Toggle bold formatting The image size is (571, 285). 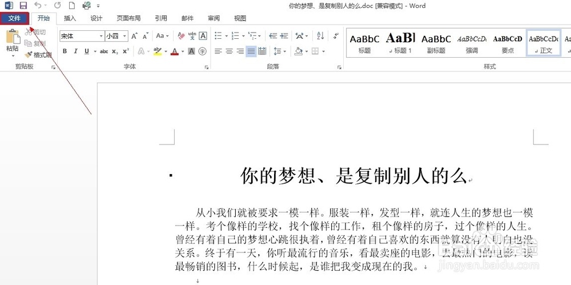(65, 51)
